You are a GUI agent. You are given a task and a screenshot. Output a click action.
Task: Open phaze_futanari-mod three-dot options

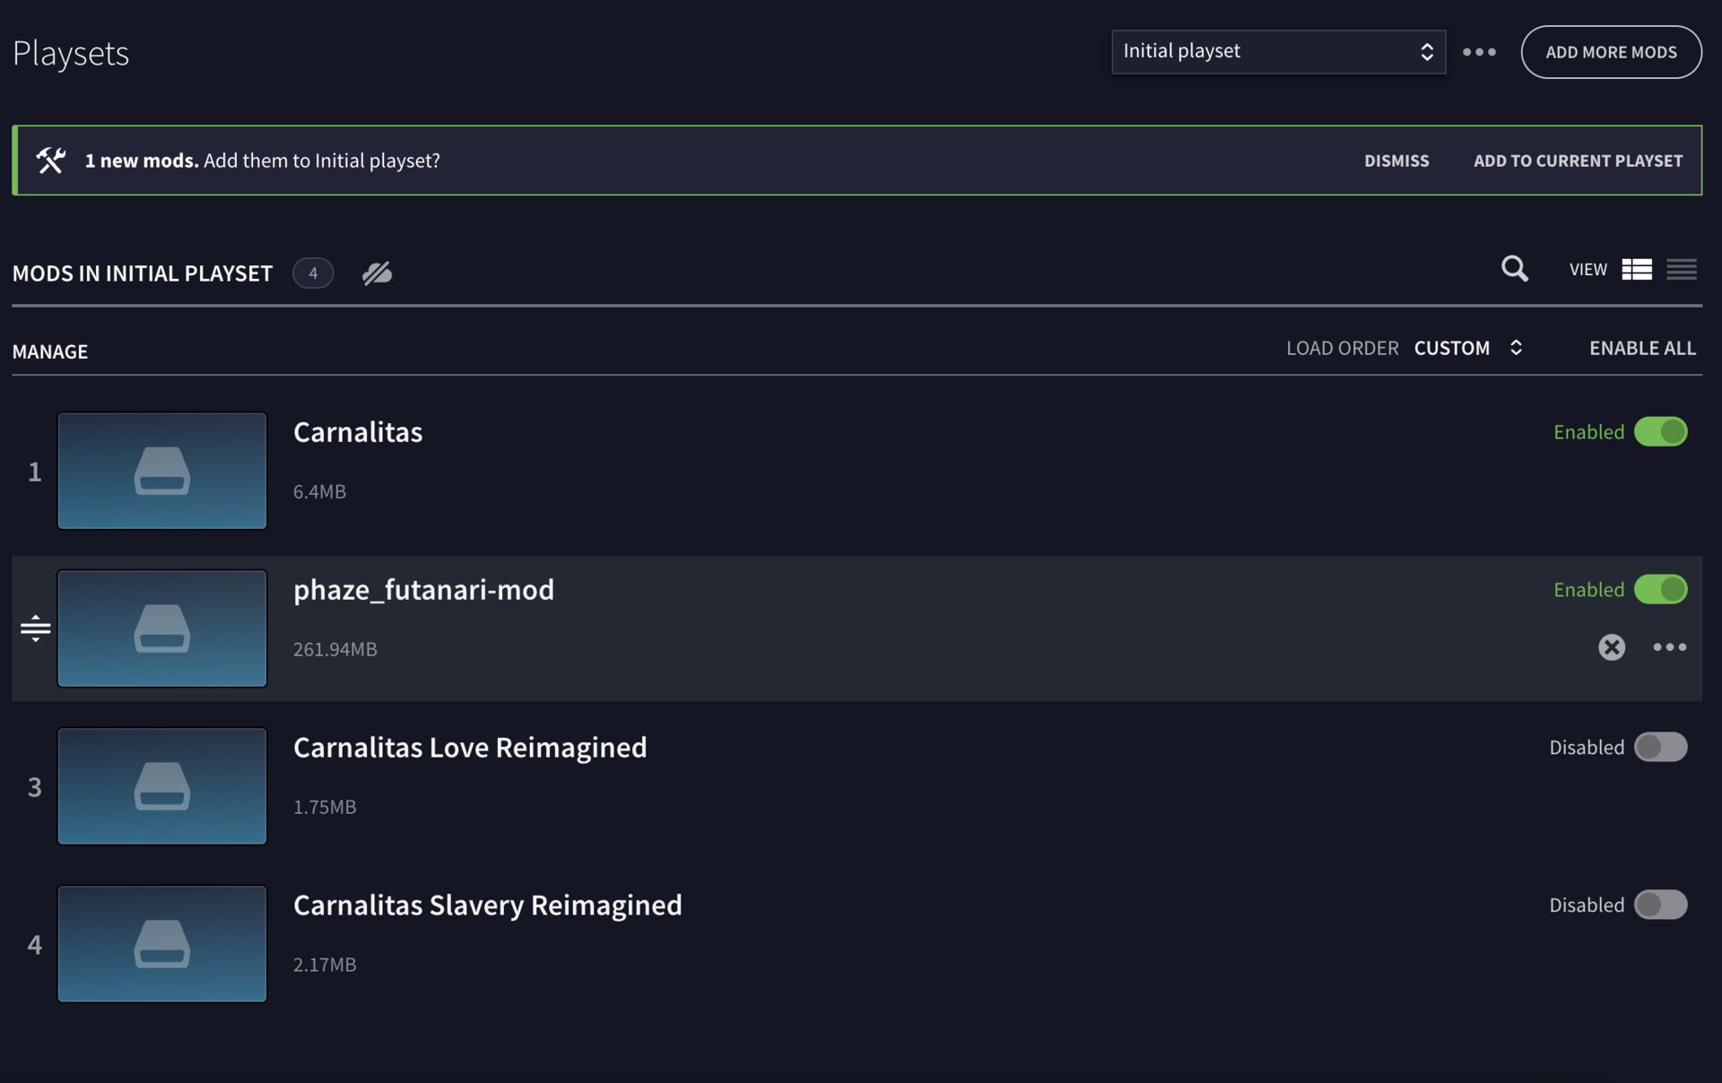(x=1669, y=647)
